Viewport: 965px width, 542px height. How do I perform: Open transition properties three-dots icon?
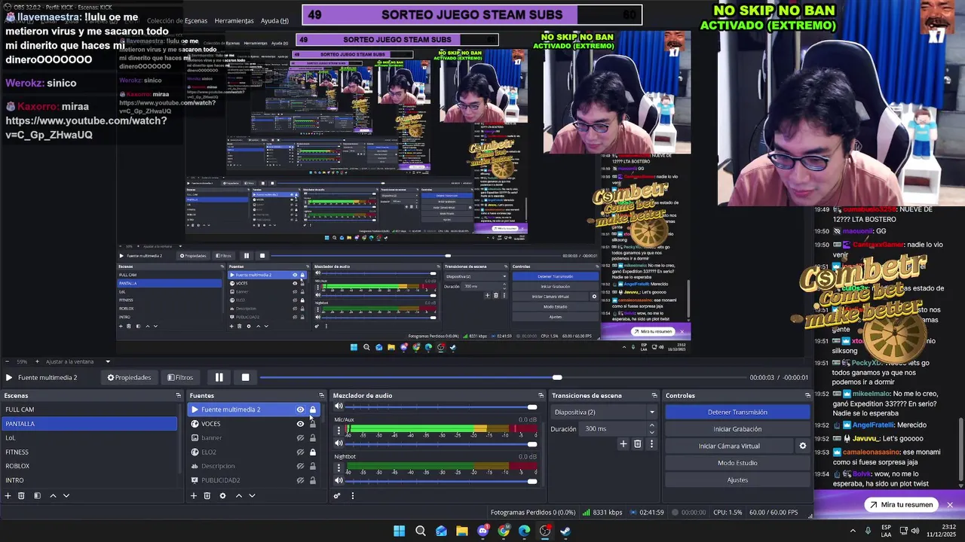[x=651, y=444]
